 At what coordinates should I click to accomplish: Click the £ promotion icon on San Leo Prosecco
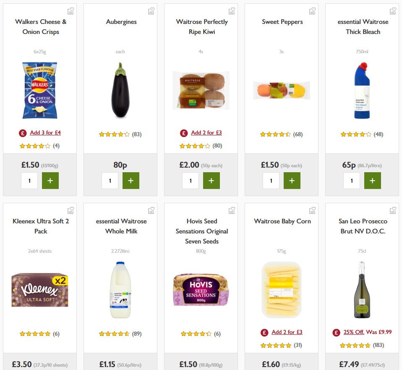(x=336, y=332)
